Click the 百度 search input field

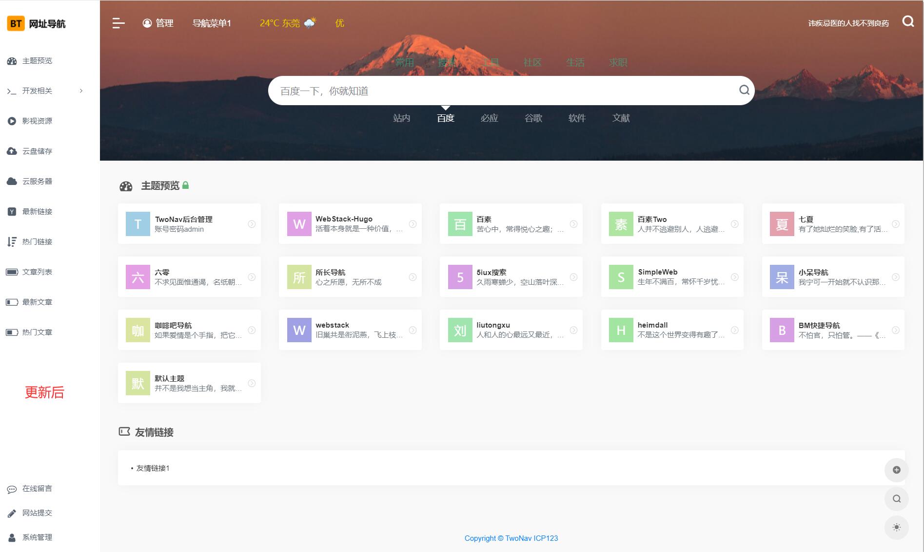click(x=502, y=91)
